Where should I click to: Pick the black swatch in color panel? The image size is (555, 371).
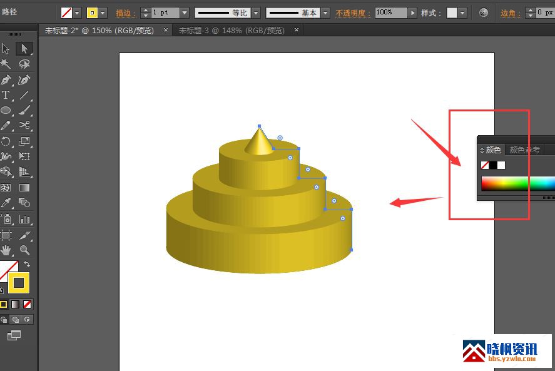[493, 165]
